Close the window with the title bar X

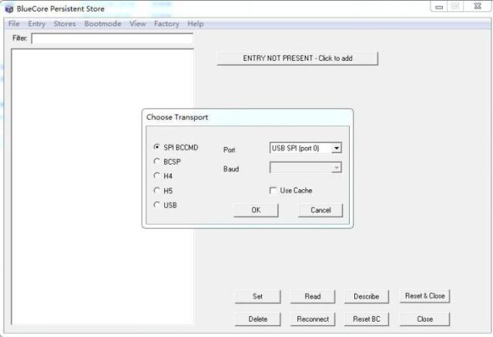click(478, 6)
